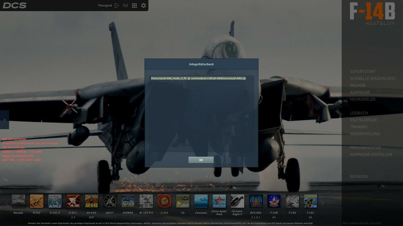Open the settings gear icon
Image resolution: width=403 pixels, height=226 pixels.
pos(143,5)
